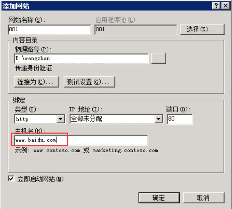
Task: Open the 选择(E)... application pool chooser
Action: click(x=202, y=29)
